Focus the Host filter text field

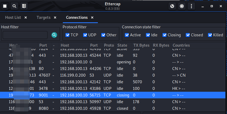click(x=25, y=35)
